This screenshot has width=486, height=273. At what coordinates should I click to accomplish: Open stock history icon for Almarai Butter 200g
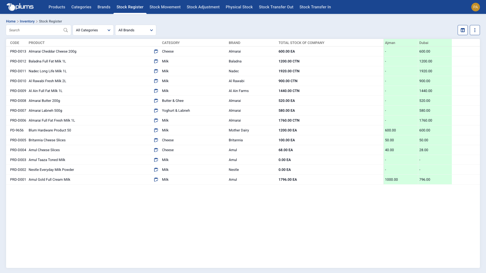point(156,101)
